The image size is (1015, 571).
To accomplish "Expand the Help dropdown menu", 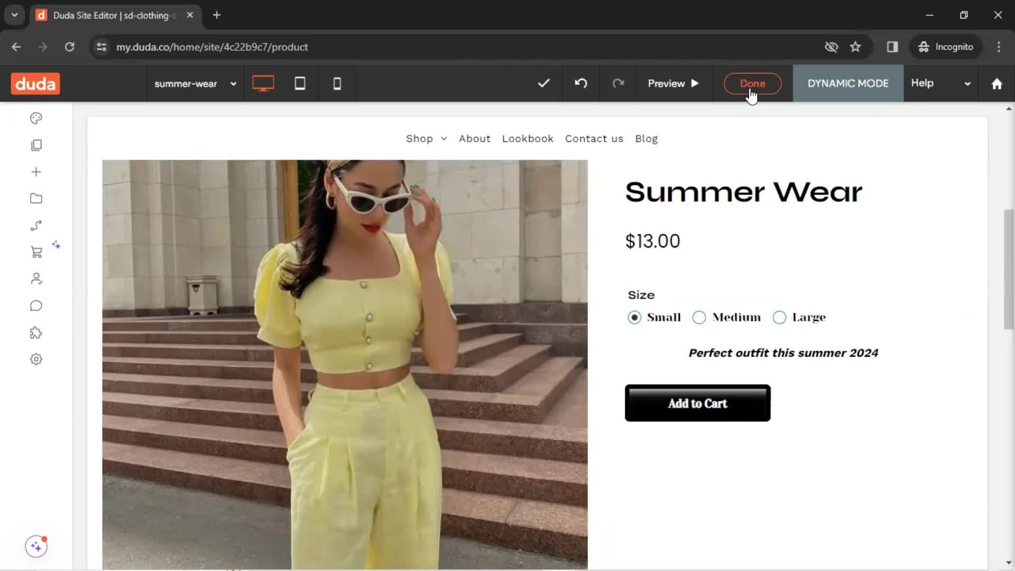I will (x=941, y=83).
